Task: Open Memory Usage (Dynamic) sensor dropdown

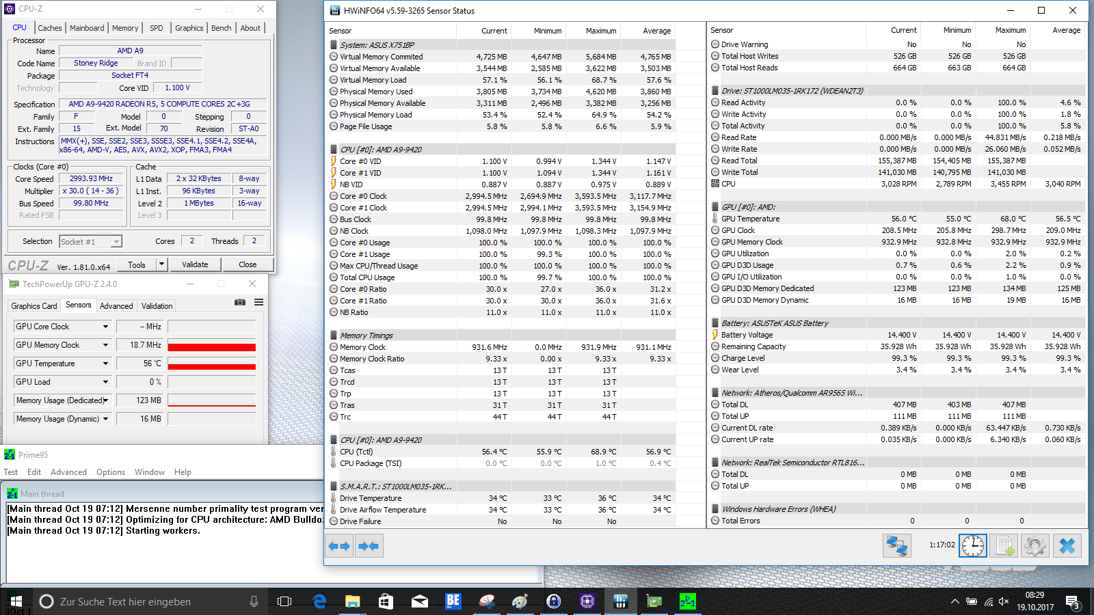Action: pos(105,419)
